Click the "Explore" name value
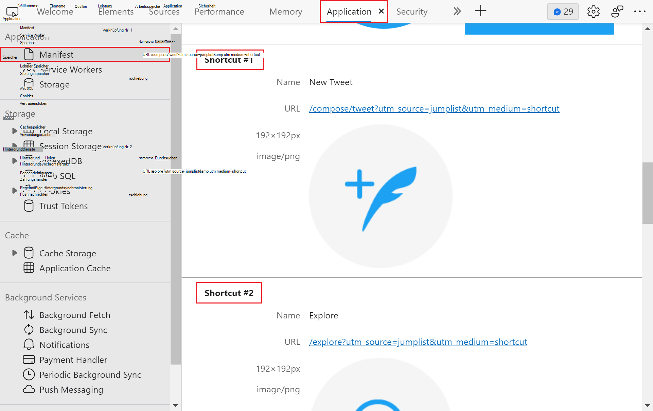The height and width of the screenshot is (411, 653). [x=323, y=315]
